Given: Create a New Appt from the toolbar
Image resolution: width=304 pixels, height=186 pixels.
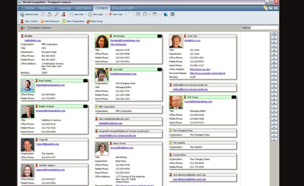Looking at the screenshot, I should coord(96,14).
